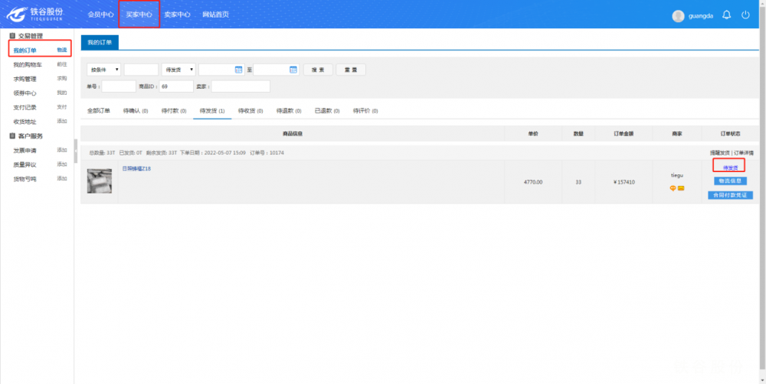Click the 重置 reset button
The width and height of the screenshot is (766, 384).
click(351, 70)
